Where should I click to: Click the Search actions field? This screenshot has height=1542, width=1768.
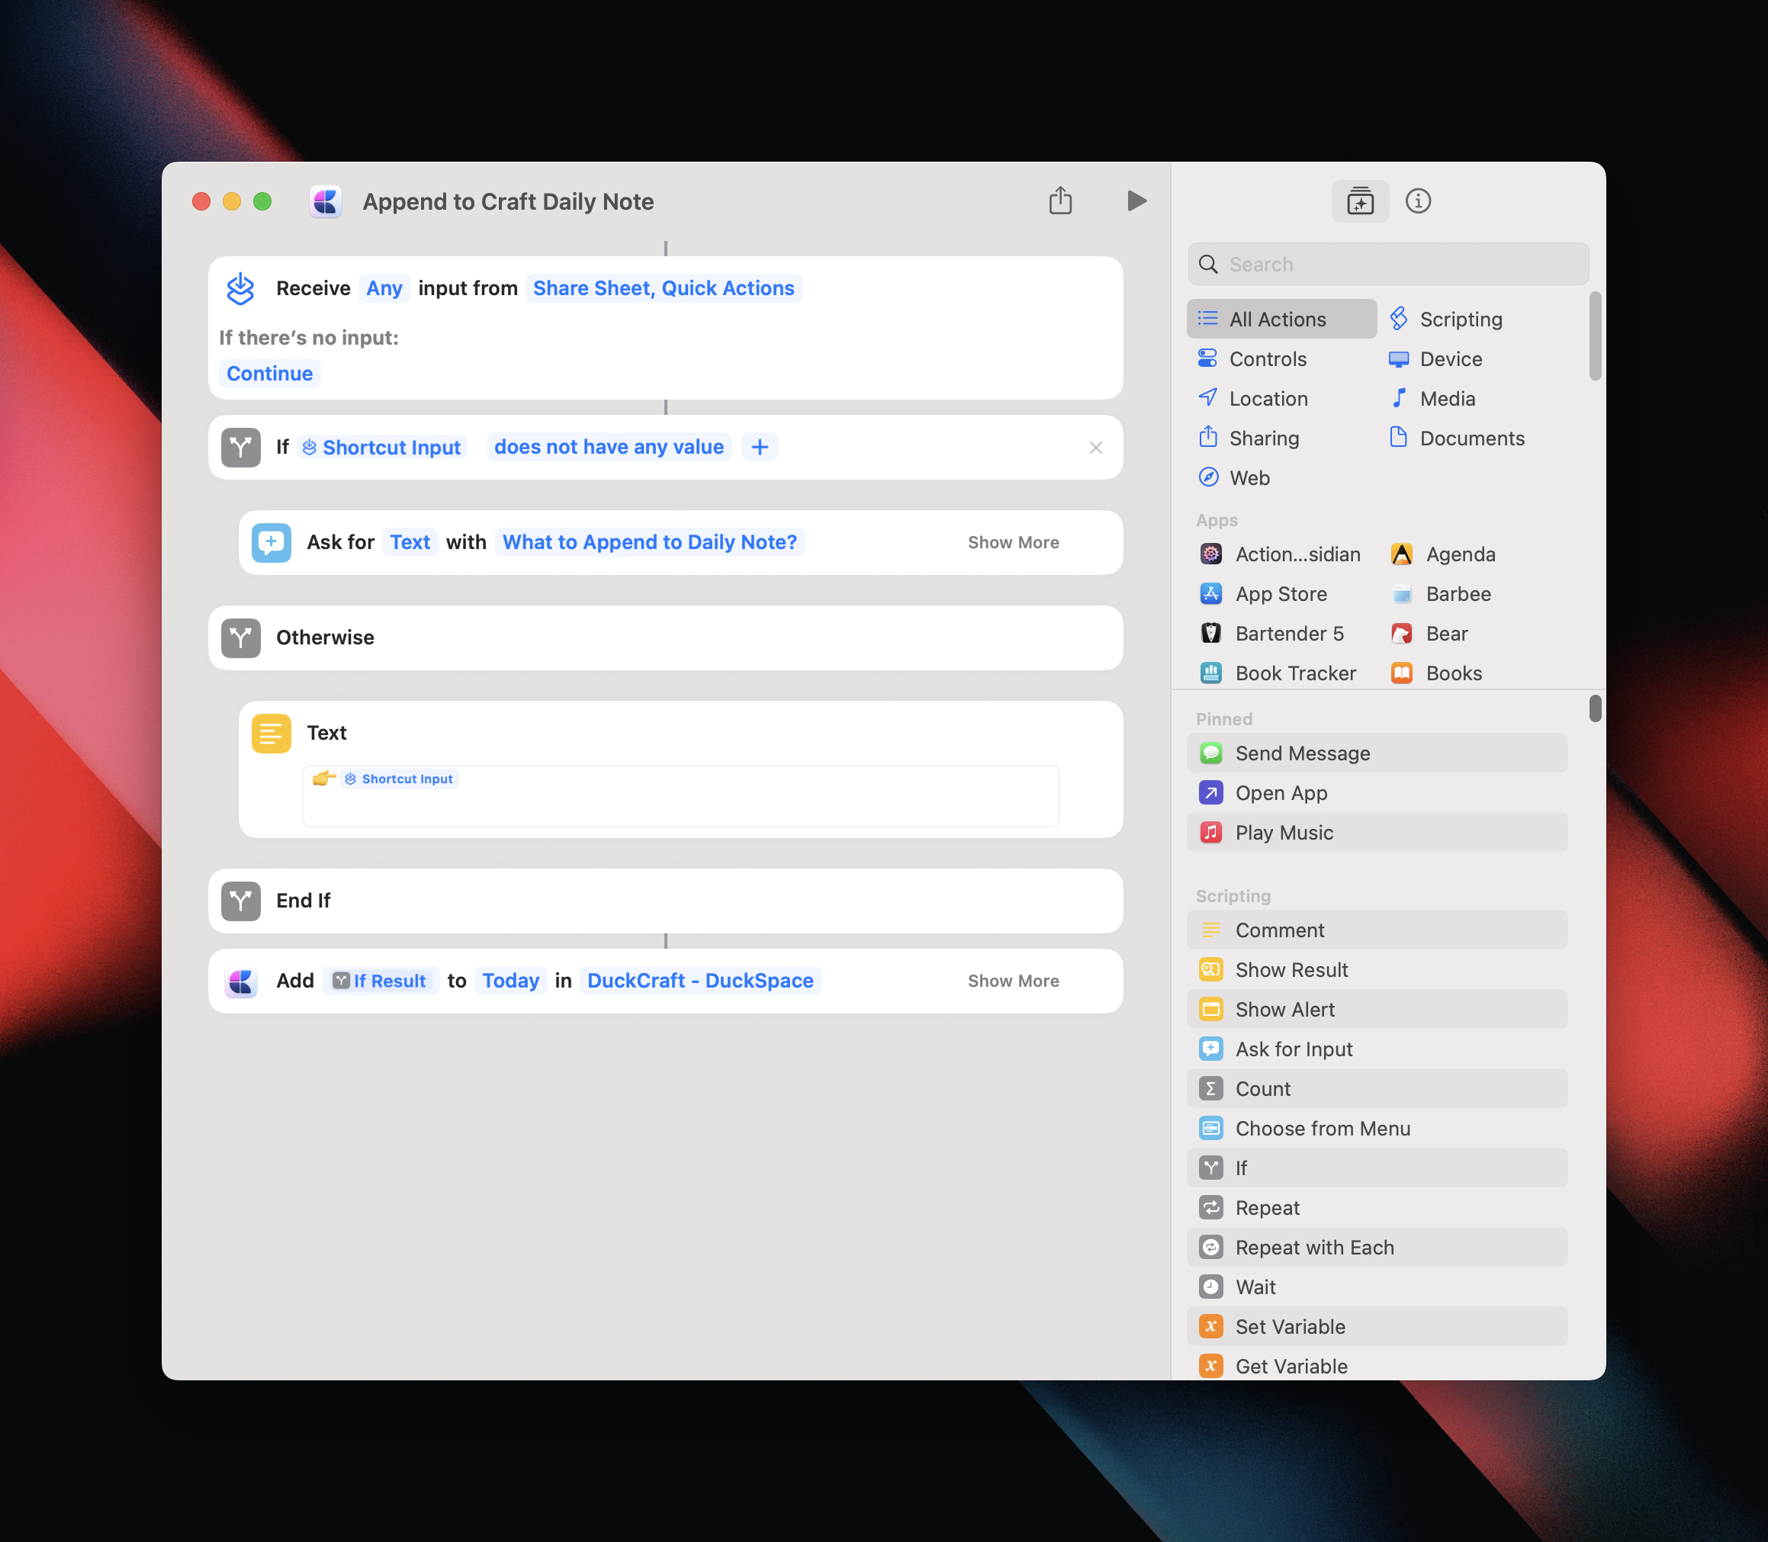click(1388, 264)
